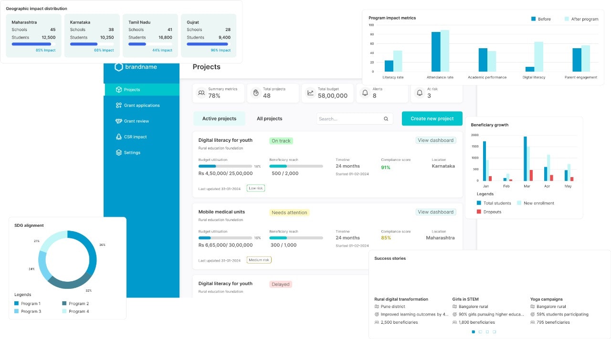
Task: Click Beneficiary reach bar for 500 / 2,000
Action: point(296,166)
